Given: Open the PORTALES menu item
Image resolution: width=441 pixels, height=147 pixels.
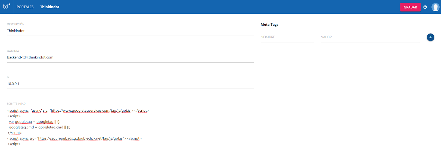Looking at the screenshot, I should coord(25,7).
